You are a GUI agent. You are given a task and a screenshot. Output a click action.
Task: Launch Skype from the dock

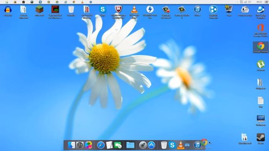(x=172, y=145)
